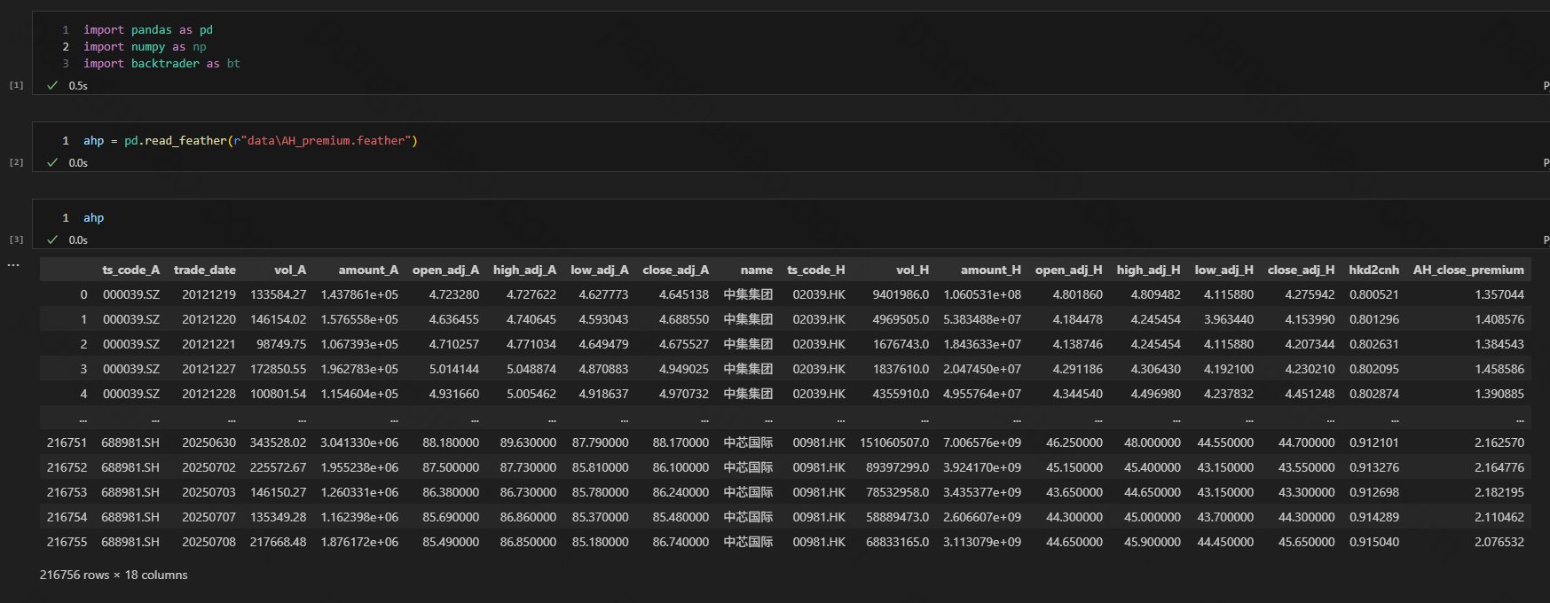Click execution count label [3]

pyautogui.click(x=16, y=239)
